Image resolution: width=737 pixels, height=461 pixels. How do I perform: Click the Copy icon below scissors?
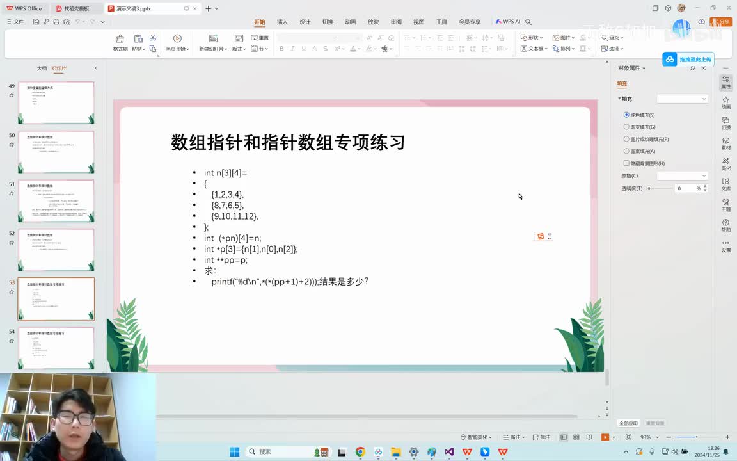tap(153, 49)
